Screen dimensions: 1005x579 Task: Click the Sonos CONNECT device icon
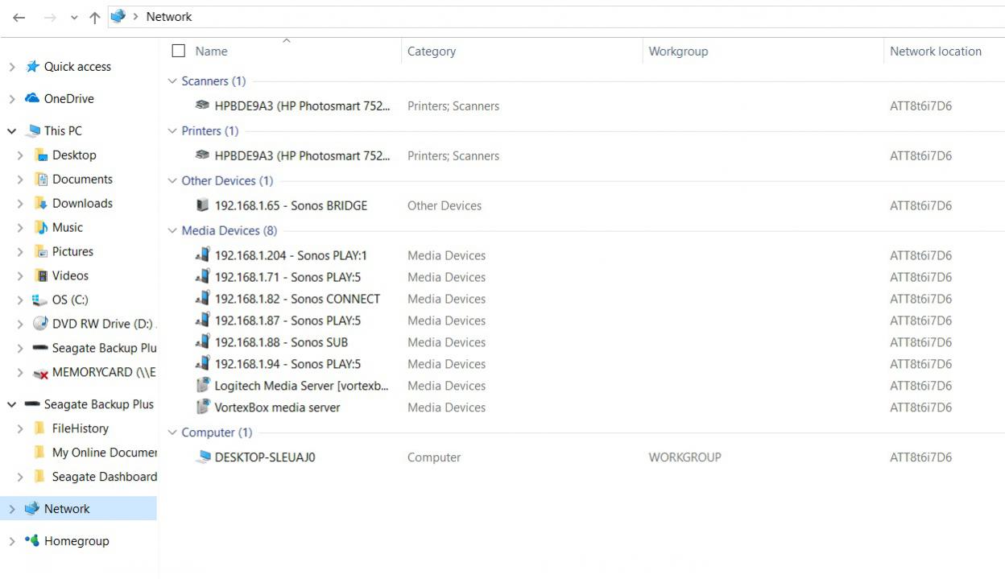203,299
